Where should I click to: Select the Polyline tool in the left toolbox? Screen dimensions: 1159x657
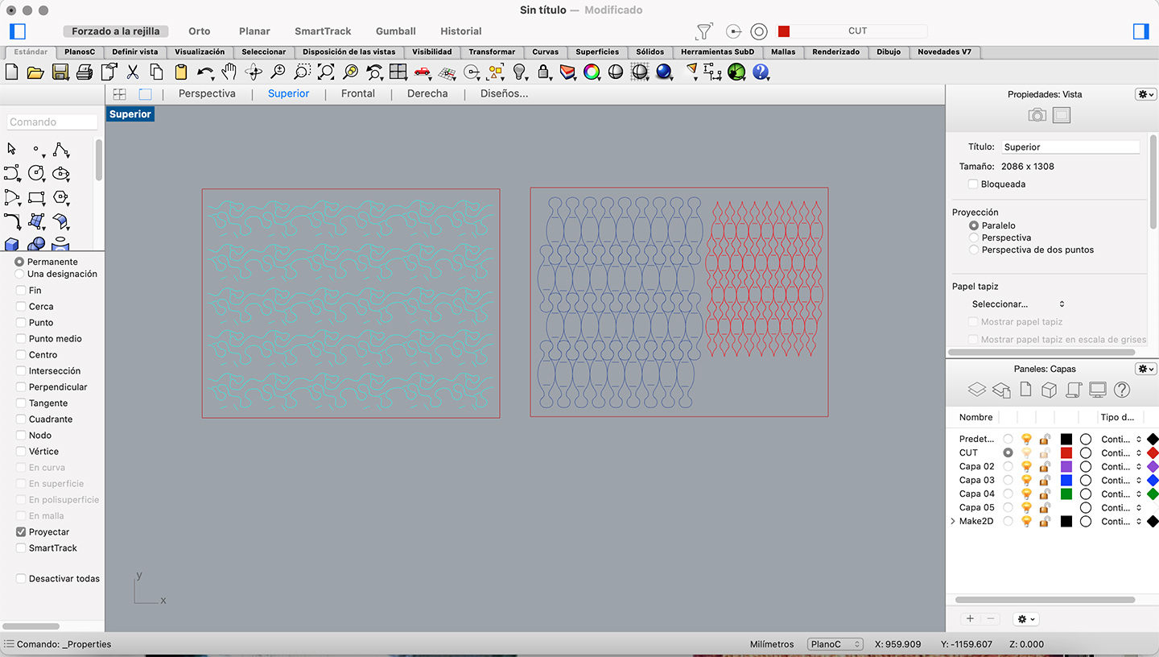(60, 150)
